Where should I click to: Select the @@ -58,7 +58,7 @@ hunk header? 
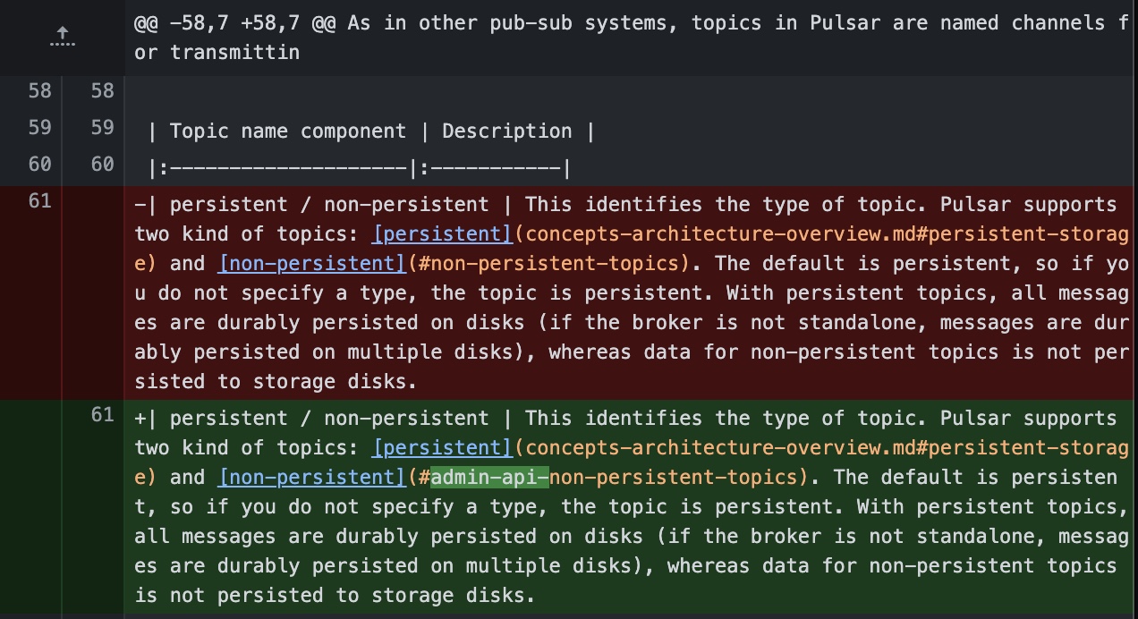click(632, 38)
